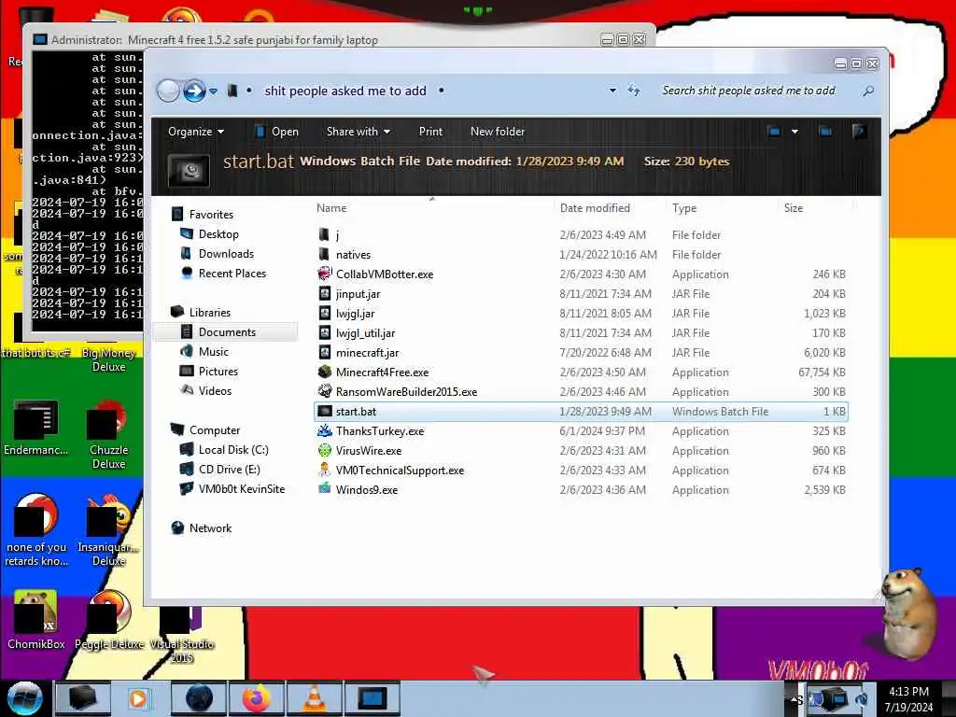Click Network in navigation pane
Viewport: 956px width, 717px height.
(202, 528)
